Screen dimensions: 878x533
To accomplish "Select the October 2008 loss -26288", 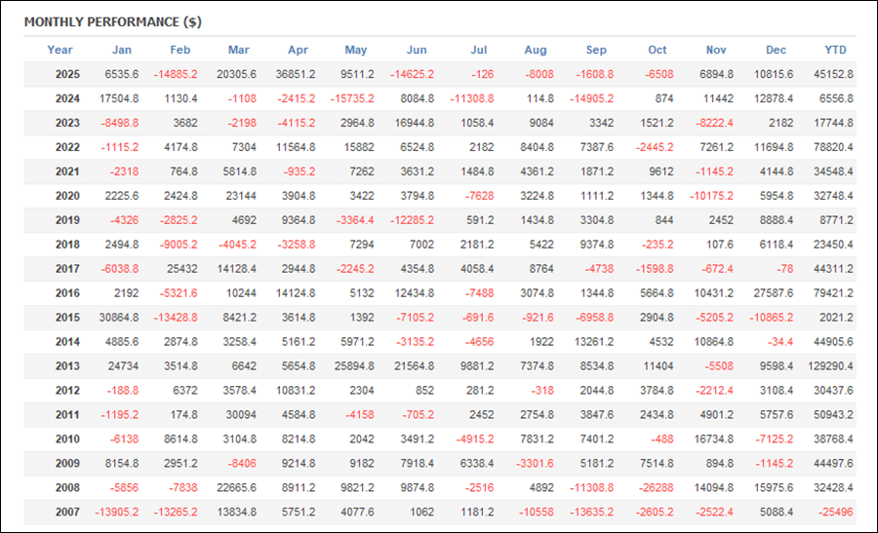I will (x=653, y=488).
